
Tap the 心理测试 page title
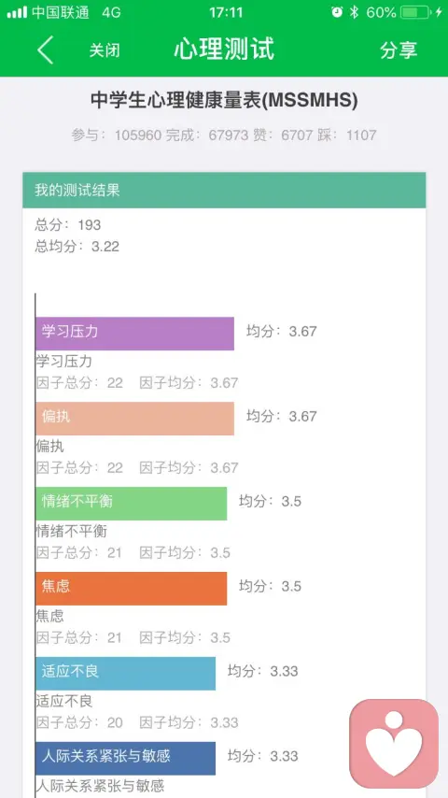click(x=224, y=50)
